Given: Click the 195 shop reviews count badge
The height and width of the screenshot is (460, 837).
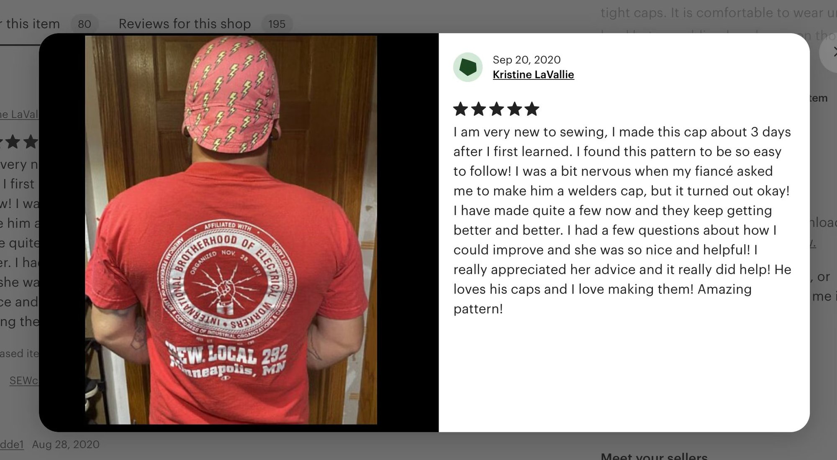Looking at the screenshot, I should (x=277, y=24).
